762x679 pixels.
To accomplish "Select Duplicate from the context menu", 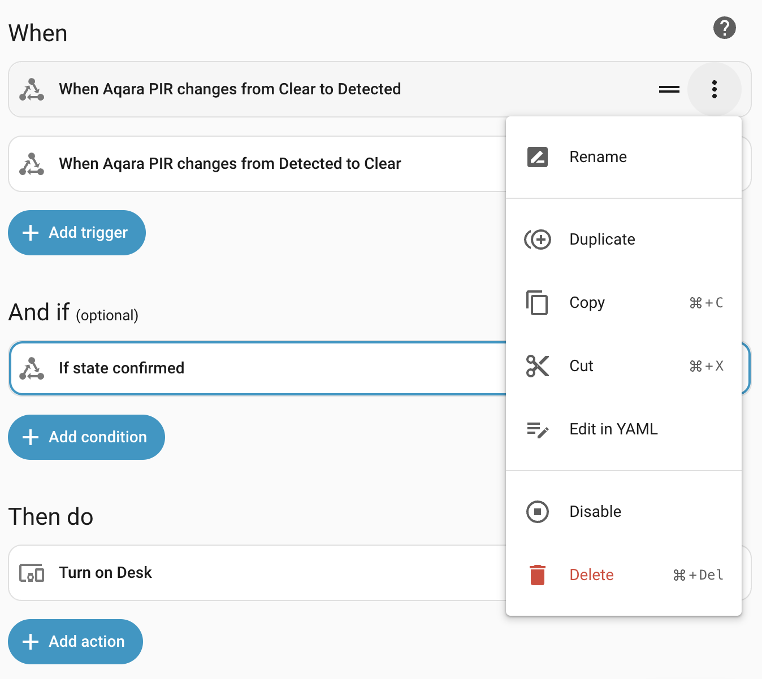I will tap(602, 240).
